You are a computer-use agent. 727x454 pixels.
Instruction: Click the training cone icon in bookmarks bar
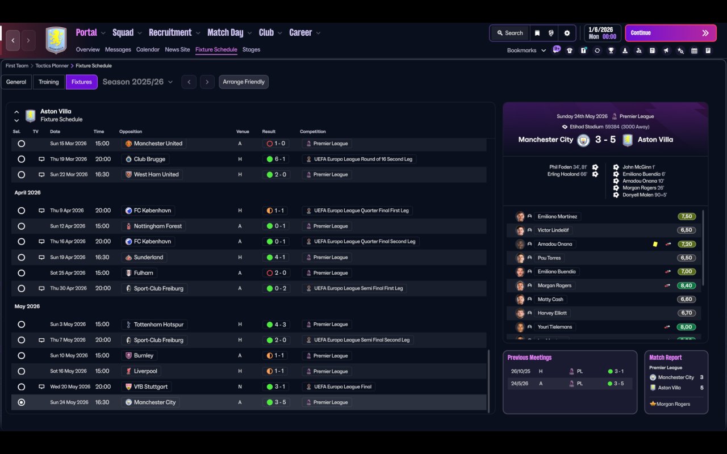[625, 51]
